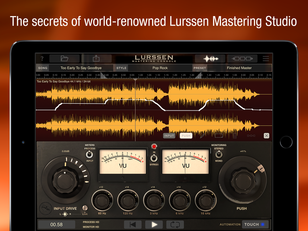Click the Lurssen logo emblem on the panel
Screen dimensions: 308x231
click(45, 209)
